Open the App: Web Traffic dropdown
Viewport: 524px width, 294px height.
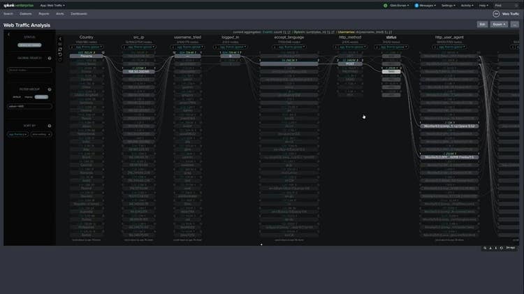coord(52,5)
